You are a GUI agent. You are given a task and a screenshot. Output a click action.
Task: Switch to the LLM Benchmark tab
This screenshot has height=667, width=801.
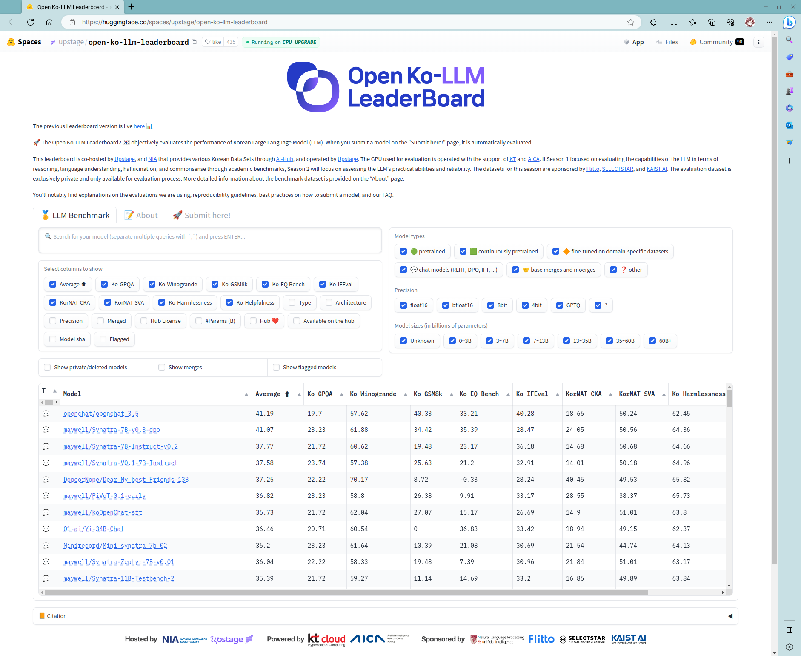coord(75,215)
